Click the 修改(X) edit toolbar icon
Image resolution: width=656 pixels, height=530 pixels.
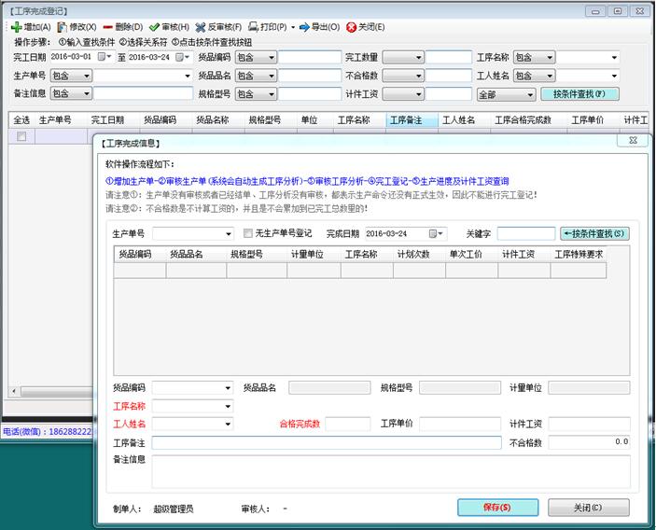click(x=63, y=27)
